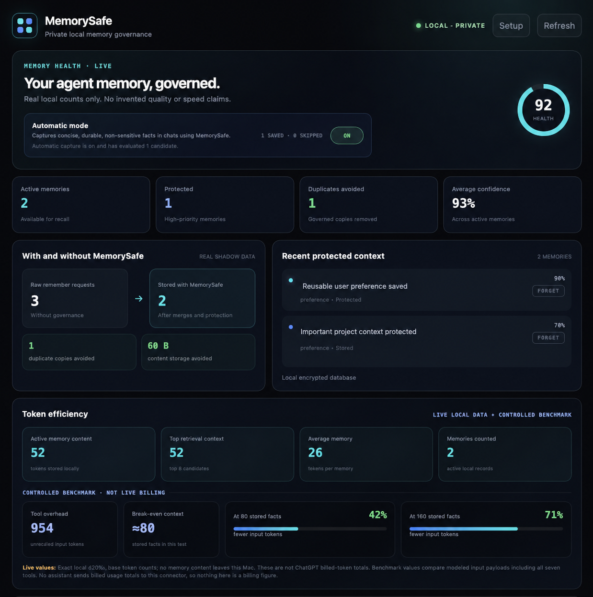
Task: Click the '2 MEMORIES' count label
Action: coord(554,257)
